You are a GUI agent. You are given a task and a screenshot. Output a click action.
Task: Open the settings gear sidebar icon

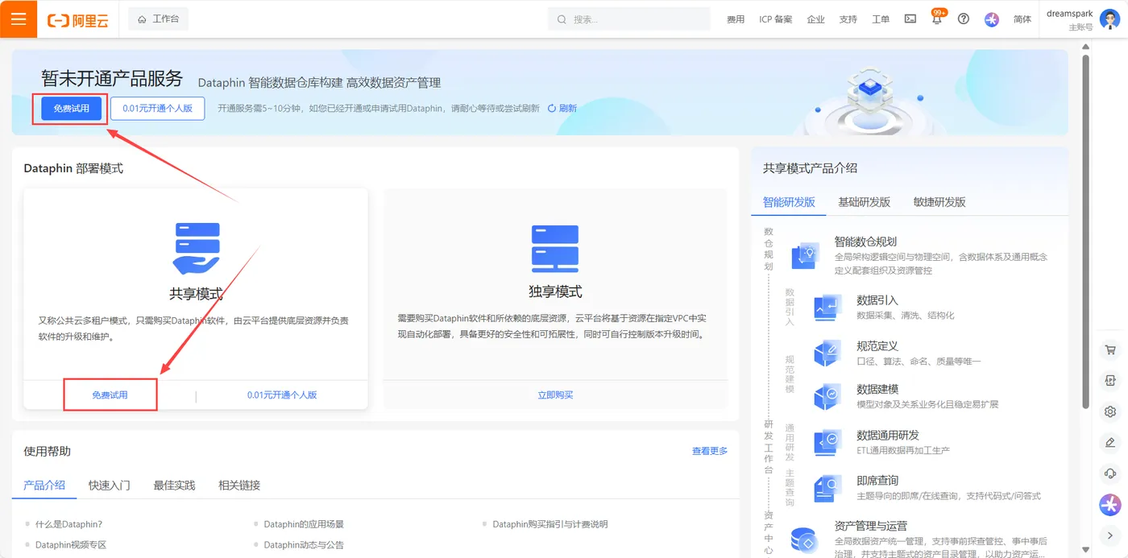[1110, 411]
